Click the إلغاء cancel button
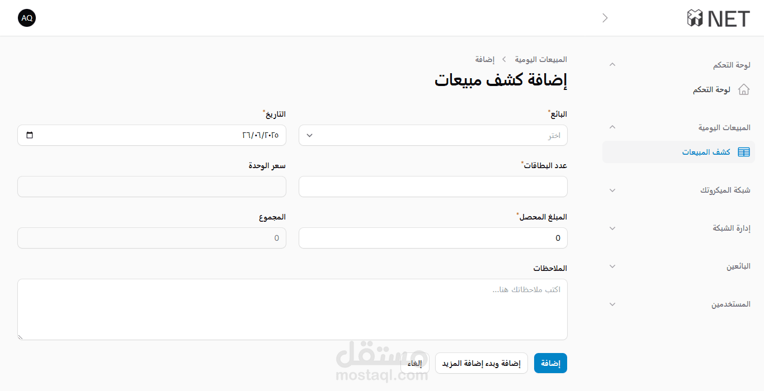This screenshot has height=391, width=764. (415, 363)
